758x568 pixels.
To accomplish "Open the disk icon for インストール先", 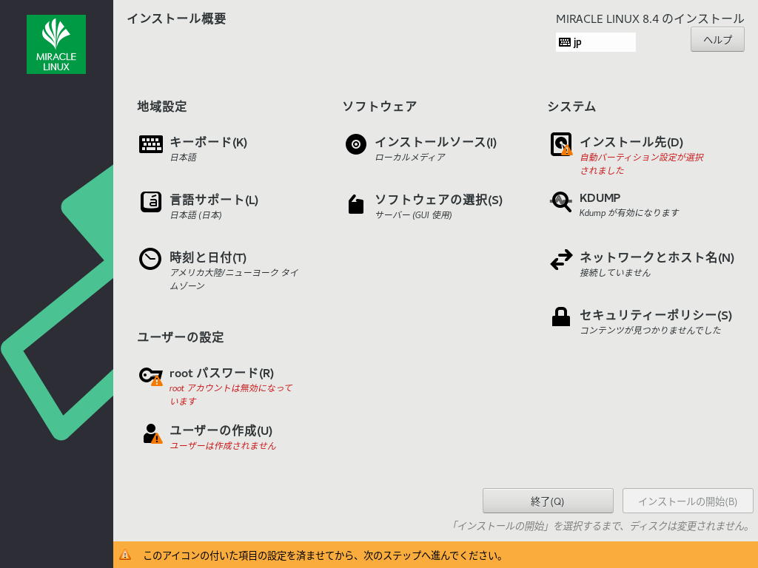I will 561,144.
